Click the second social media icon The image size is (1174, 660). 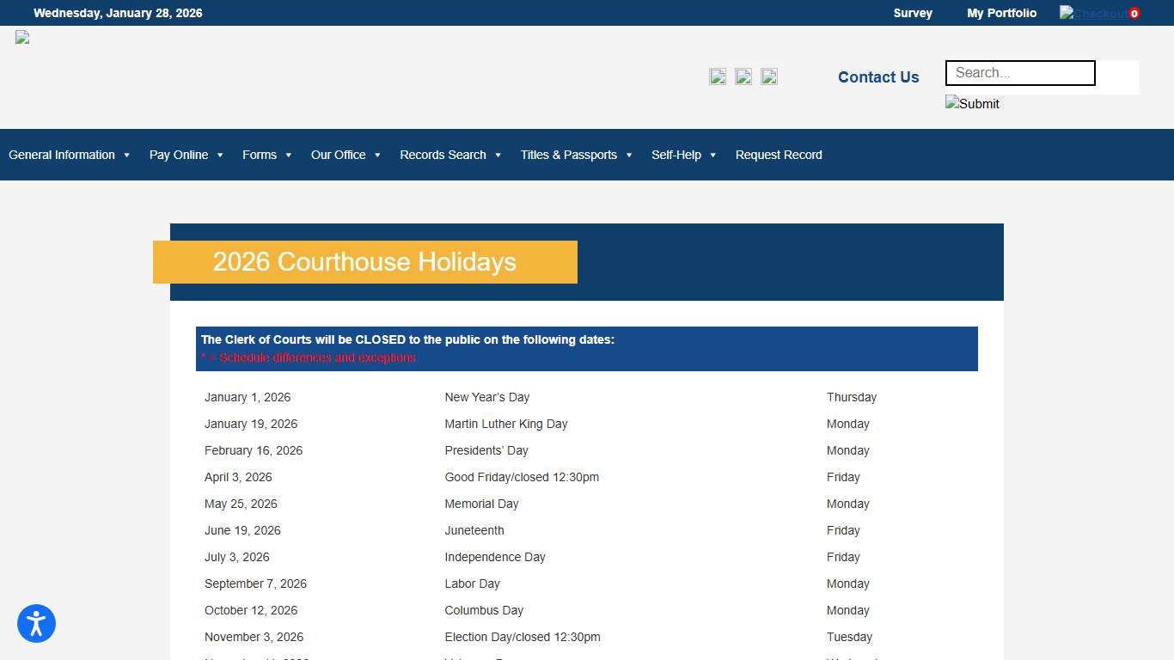[x=743, y=76]
